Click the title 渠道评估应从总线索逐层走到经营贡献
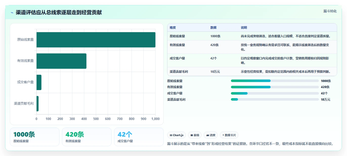 click(59, 13)
